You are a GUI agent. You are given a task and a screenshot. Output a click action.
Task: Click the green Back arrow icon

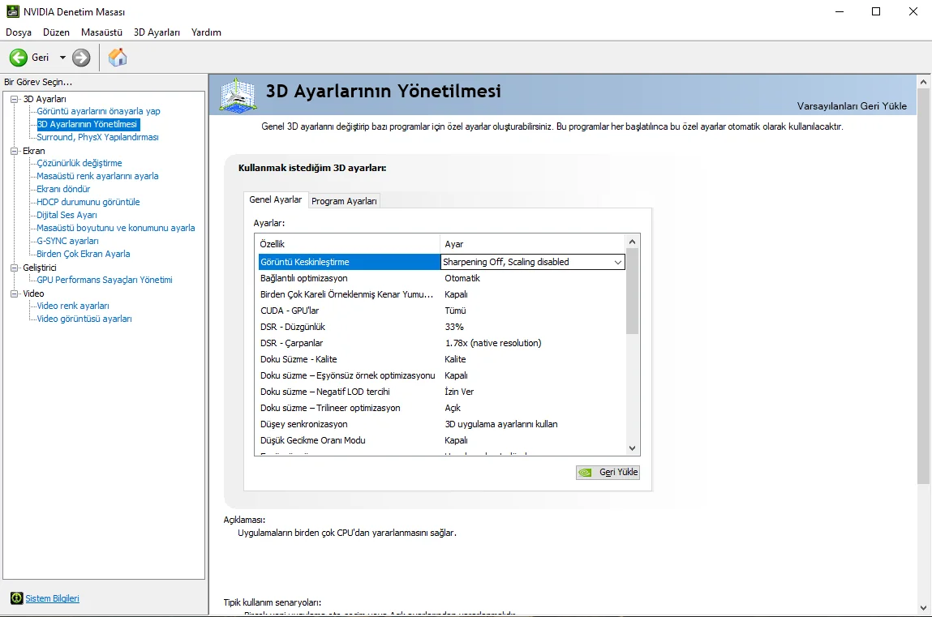coord(19,58)
